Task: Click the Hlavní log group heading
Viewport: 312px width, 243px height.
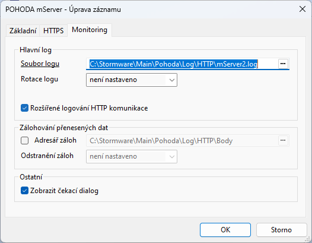Action: pyautogui.click(x=36, y=50)
